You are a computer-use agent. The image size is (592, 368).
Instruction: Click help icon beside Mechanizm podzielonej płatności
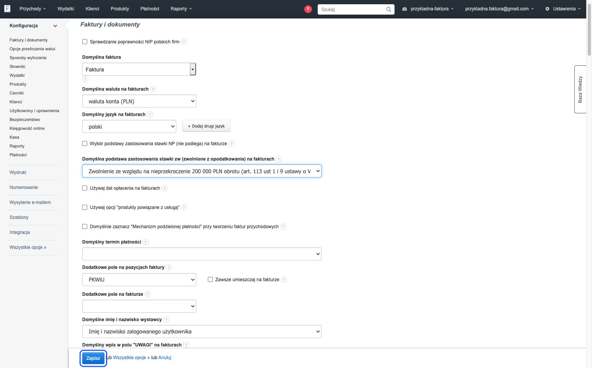pos(283,227)
